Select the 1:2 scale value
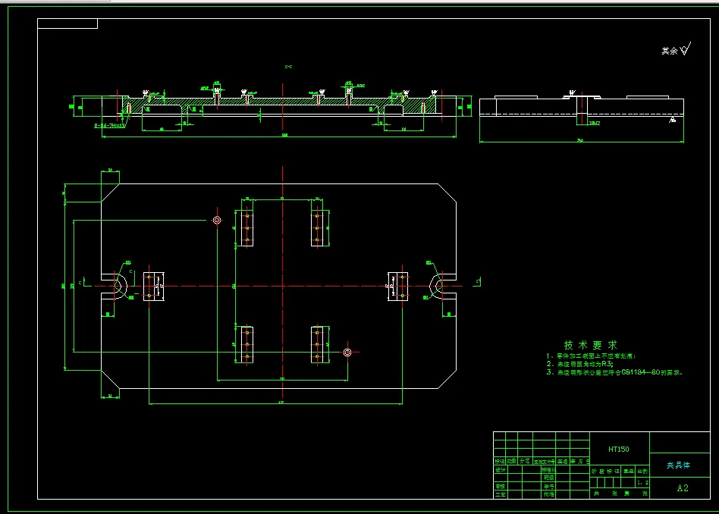This screenshot has width=719, height=514. pos(643,482)
